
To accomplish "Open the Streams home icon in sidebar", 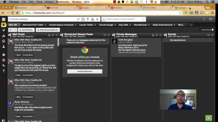I will click(x=4, y=25).
